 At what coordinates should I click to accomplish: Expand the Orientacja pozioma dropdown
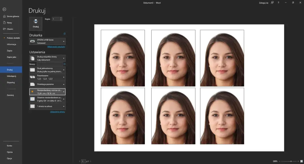click(47, 84)
